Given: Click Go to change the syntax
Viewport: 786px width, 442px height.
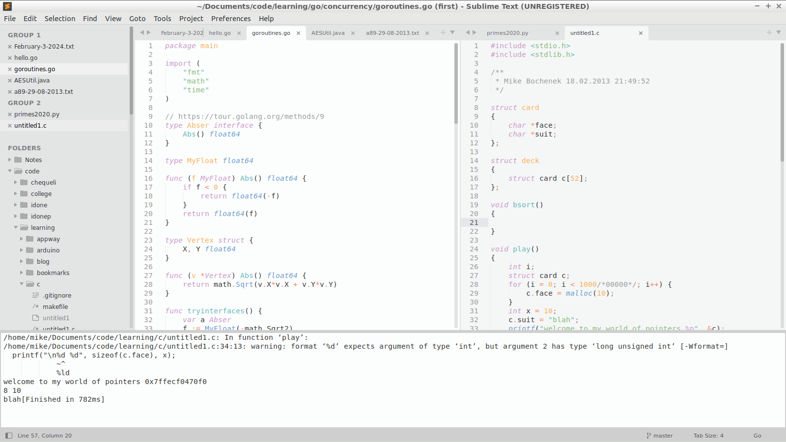Looking at the screenshot, I should click(757, 435).
